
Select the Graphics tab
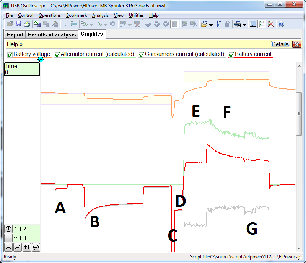pos(92,34)
